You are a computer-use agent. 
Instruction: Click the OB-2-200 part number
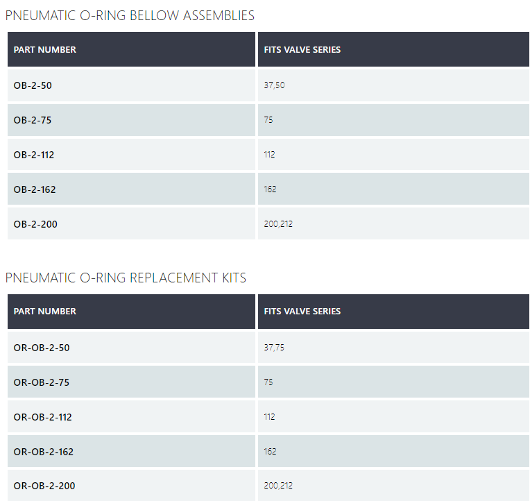point(34,223)
